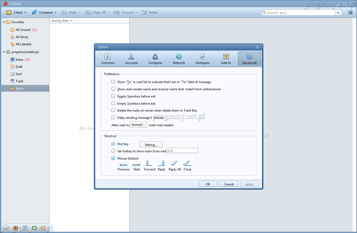Click the Hot Key Setting... button
The width and height of the screenshot is (357, 233).
(151, 145)
